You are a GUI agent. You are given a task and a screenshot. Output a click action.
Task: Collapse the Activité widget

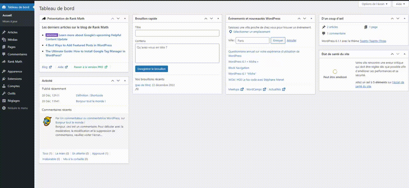click(x=125, y=81)
